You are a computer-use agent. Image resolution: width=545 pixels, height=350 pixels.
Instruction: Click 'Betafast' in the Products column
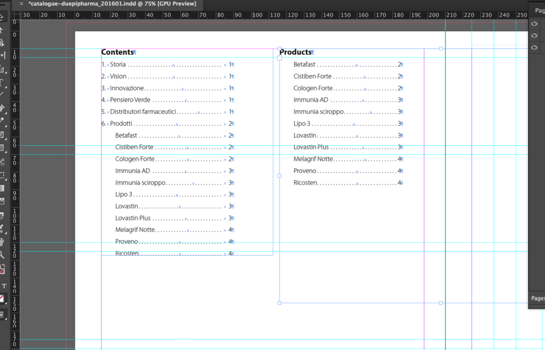pyautogui.click(x=304, y=64)
